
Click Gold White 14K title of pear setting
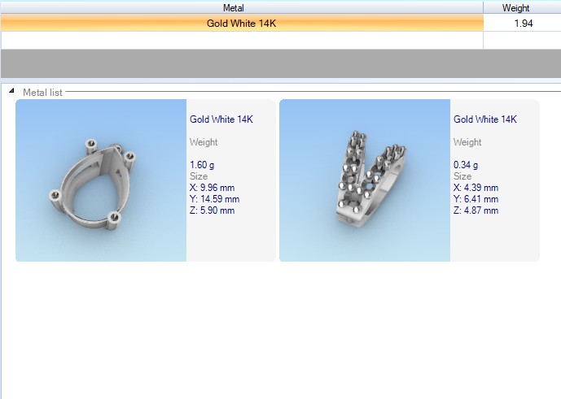(x=221, y=119)
